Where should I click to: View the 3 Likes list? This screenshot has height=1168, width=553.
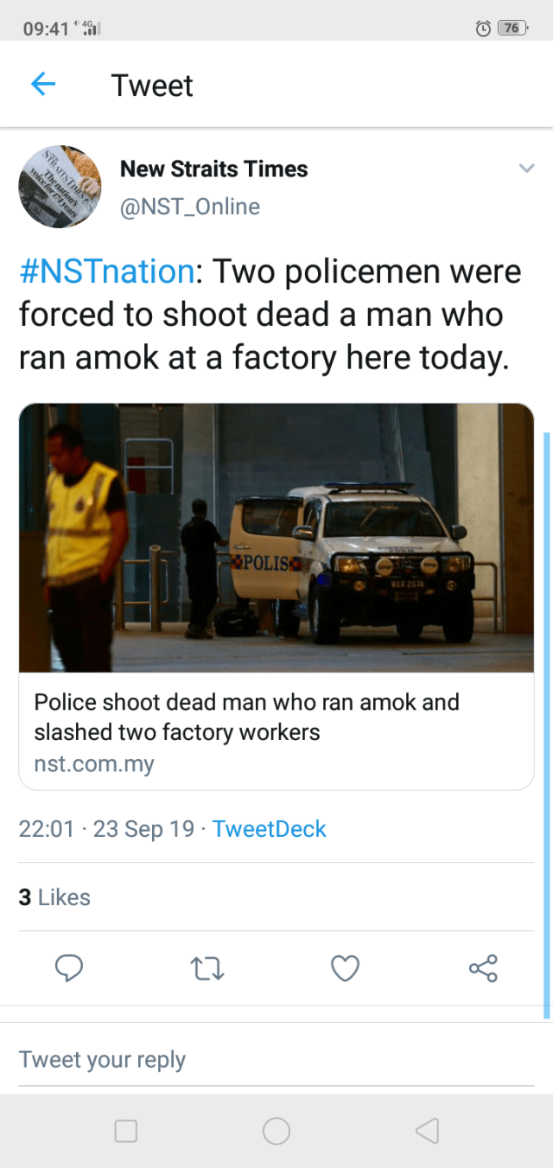pos(54,897)
